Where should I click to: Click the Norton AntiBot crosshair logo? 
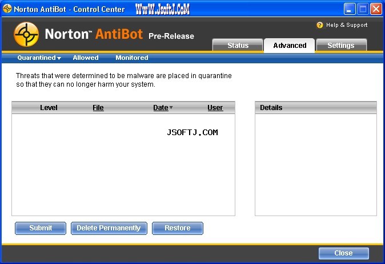click(x=26, y=34)
